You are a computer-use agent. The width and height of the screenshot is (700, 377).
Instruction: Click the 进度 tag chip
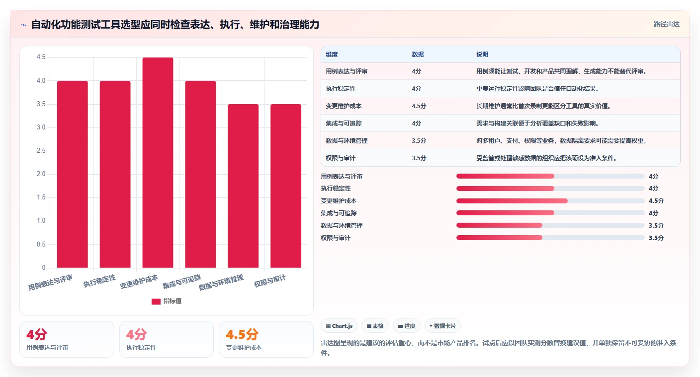[x=407, y=326]
